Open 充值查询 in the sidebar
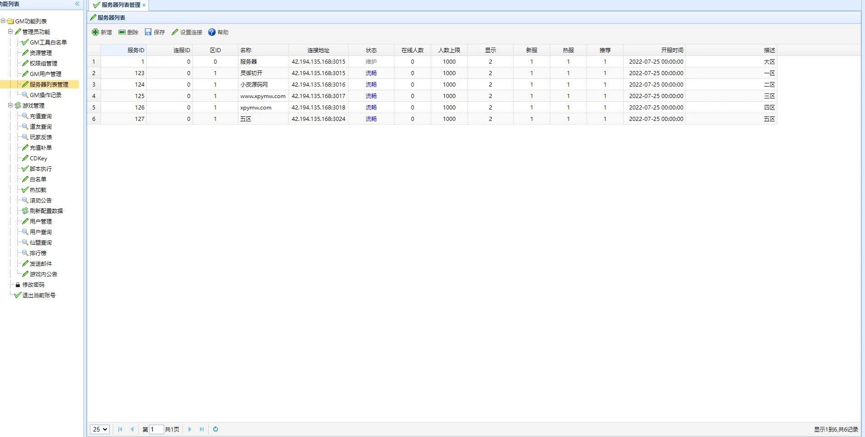Image resolution: width=865 pixels, height=437 pixels. coord(40,116)
